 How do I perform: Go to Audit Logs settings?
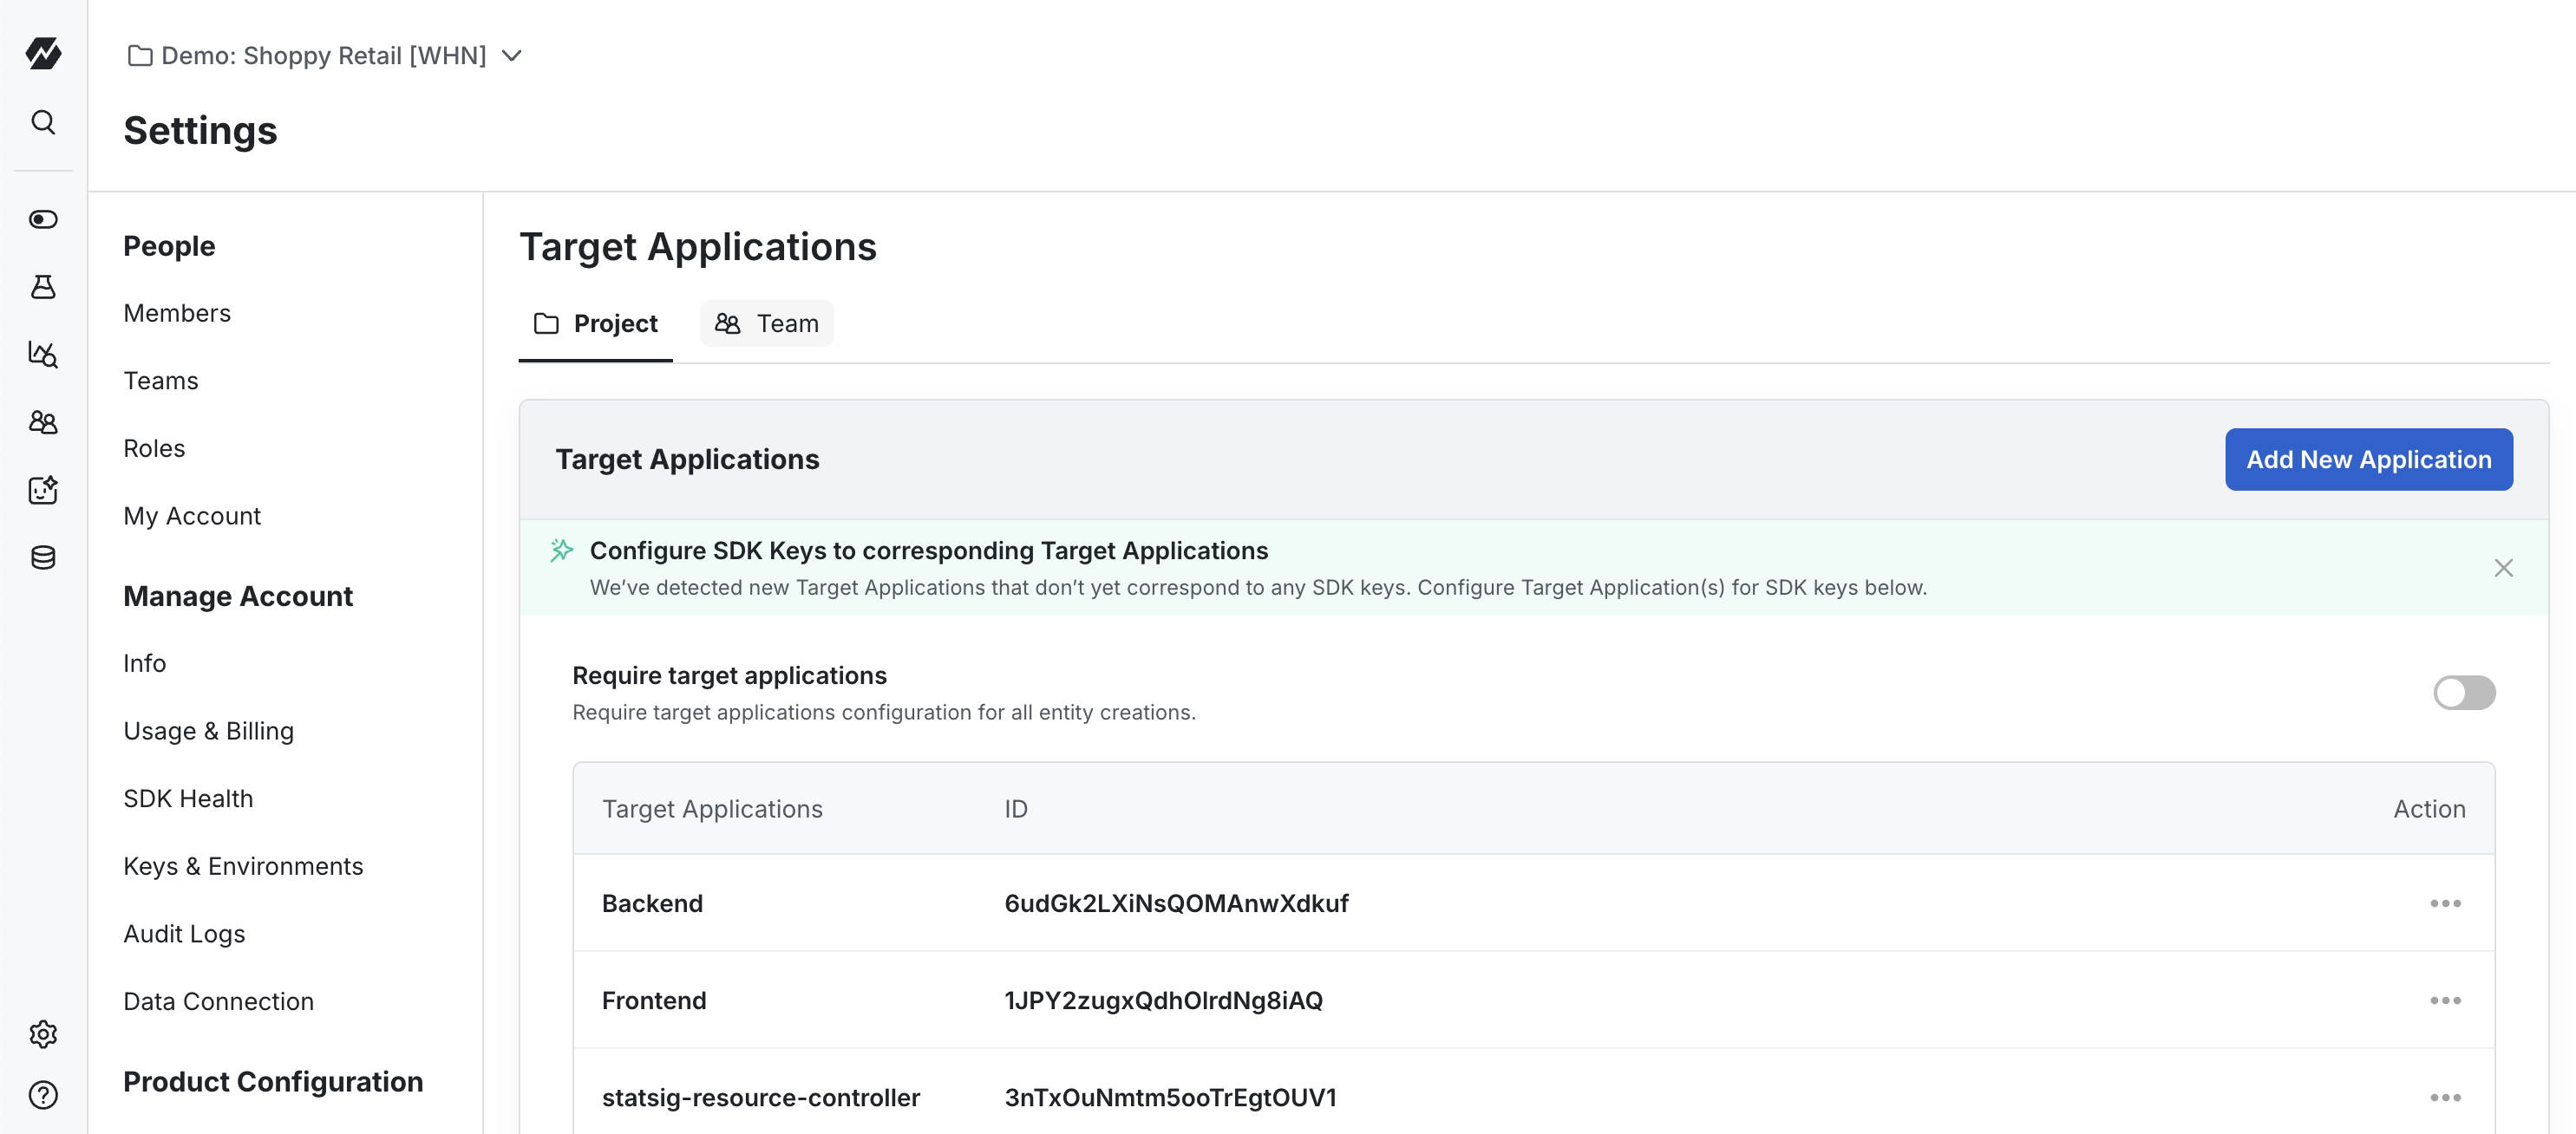point(184,933)
